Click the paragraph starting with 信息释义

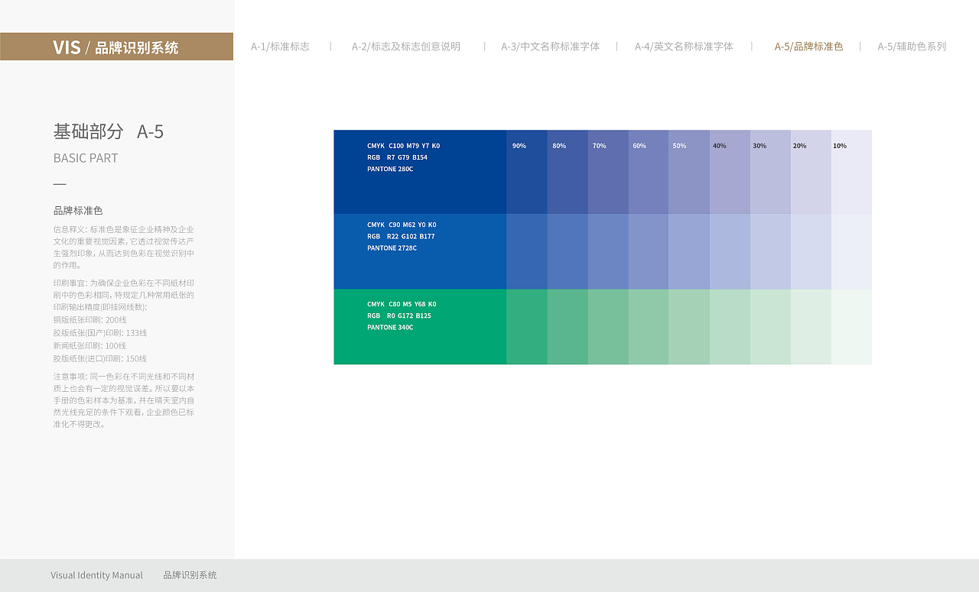pos(124,247)
